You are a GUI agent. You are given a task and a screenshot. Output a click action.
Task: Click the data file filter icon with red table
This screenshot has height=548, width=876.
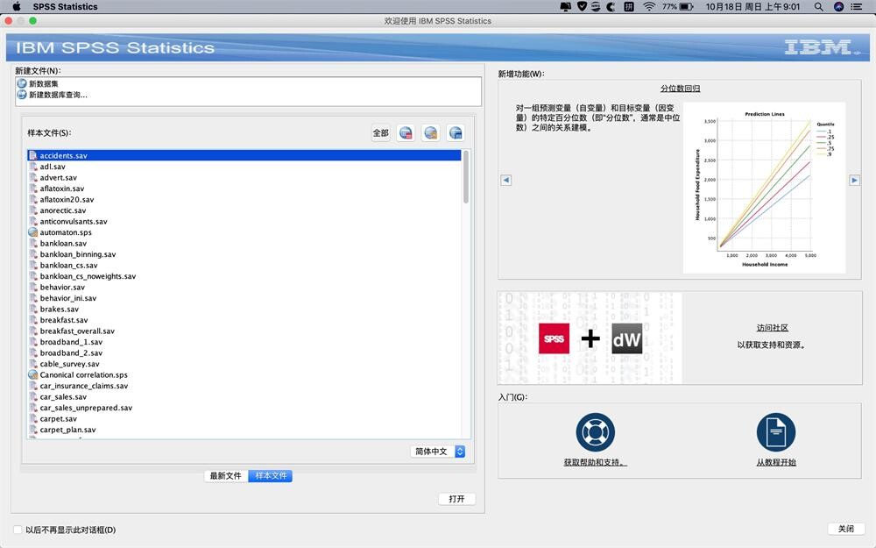click(406, 133)
